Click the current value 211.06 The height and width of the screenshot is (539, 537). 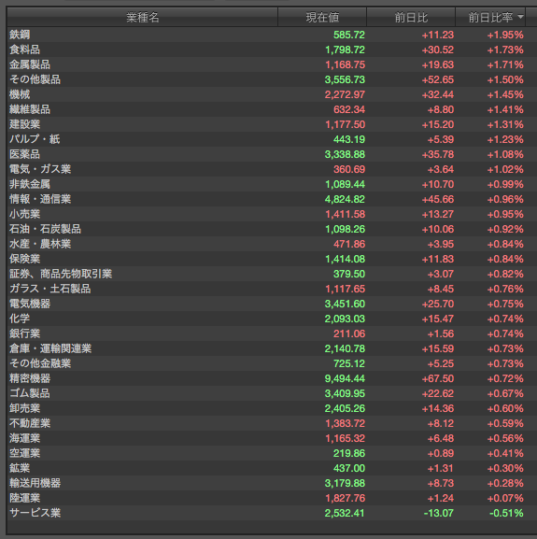(349, 333)
